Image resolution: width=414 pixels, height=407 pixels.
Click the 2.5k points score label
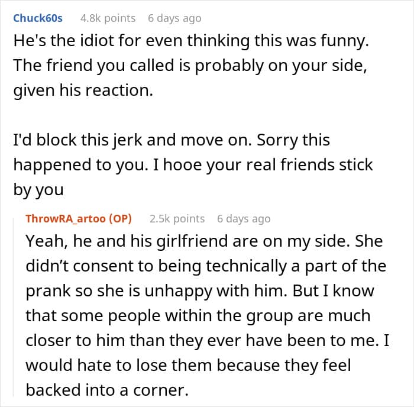(x=177, y=219)
